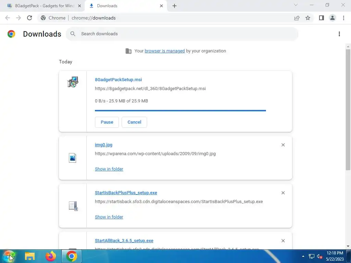Remove img0.jpg from the downloads list

[x=283, y=145]
